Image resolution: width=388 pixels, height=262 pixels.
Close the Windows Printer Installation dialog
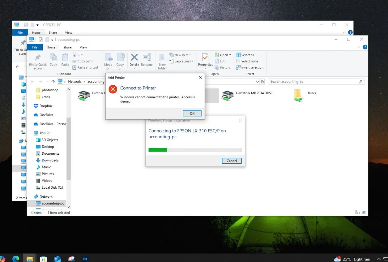tap(240, 120)
